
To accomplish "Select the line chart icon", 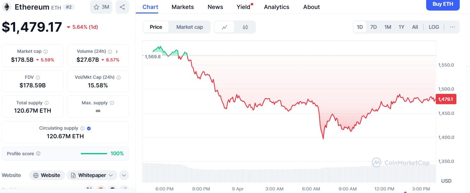I will (225, 27).
